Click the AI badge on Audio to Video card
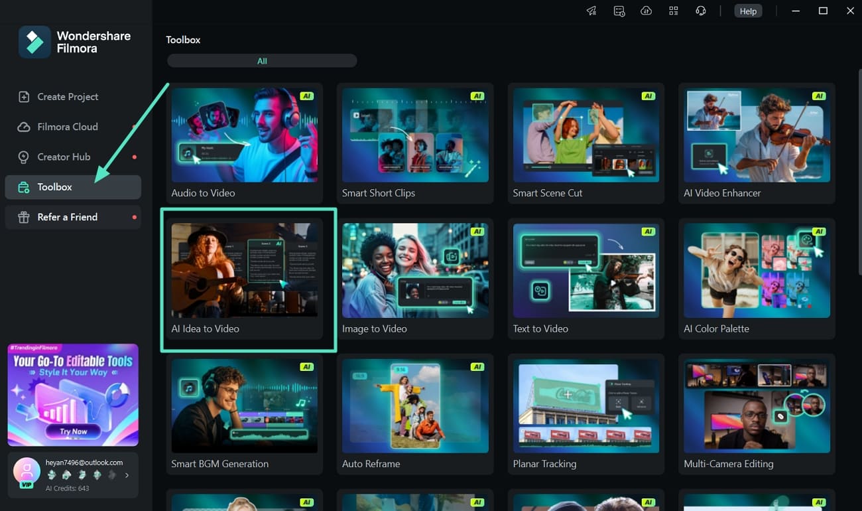Image resolution: width=862 pixels, height=511 pixels. [x=306, y=96]
